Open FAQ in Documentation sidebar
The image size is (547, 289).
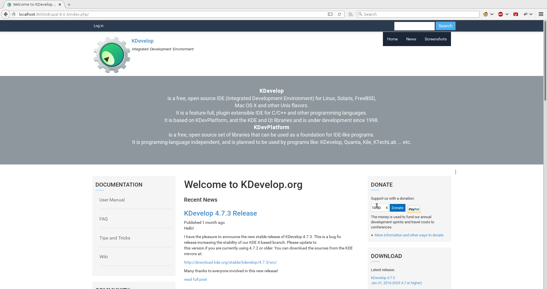(103, 219)
